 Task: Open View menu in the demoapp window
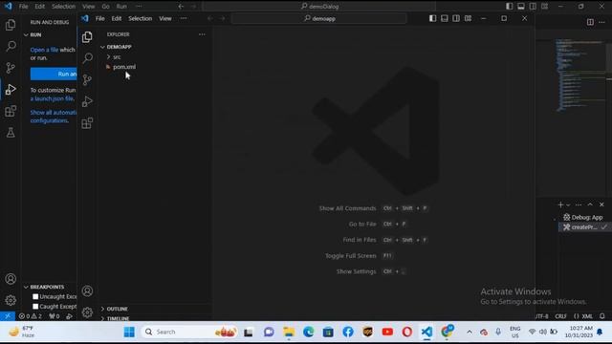click(165, 18)
